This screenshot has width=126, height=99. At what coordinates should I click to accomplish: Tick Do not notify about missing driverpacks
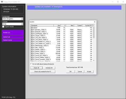click(31, 64)
